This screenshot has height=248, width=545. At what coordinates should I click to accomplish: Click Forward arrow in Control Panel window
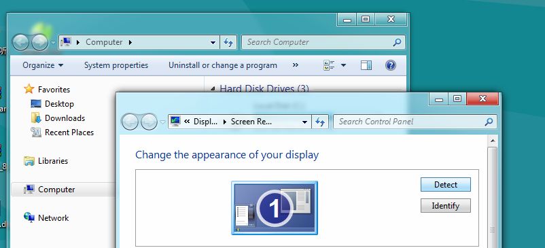pyautogui.click(x=149, y=122)
